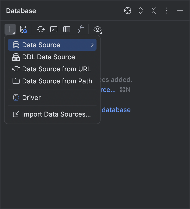Select DDL Data Source from the menu
This screenshot has width=190, height=209.
click(49, 57)
